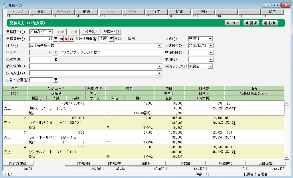The image size is (293, 178).
Task: Click the 8% (軽減) tax rate cell
Action: 139,113
